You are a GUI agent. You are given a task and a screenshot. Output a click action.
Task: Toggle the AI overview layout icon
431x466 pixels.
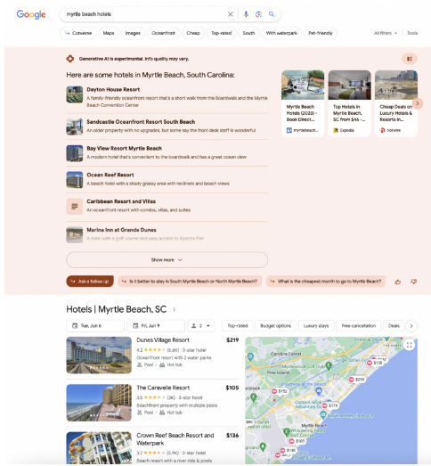[x=410, y=59]
